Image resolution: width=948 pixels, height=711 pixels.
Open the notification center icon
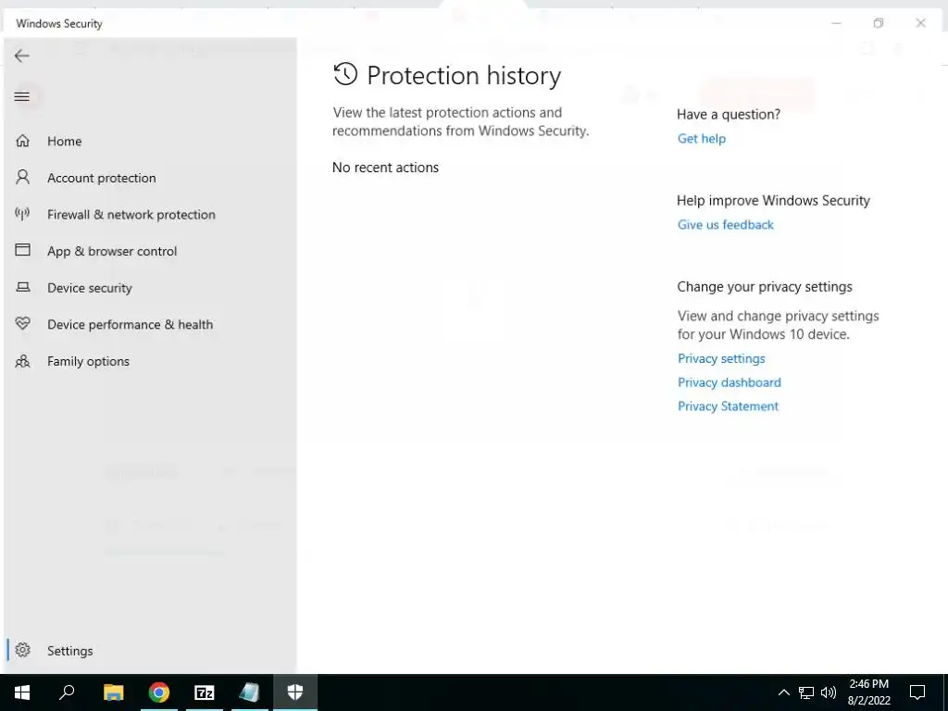pyautogui.click(x=917, y=692)
